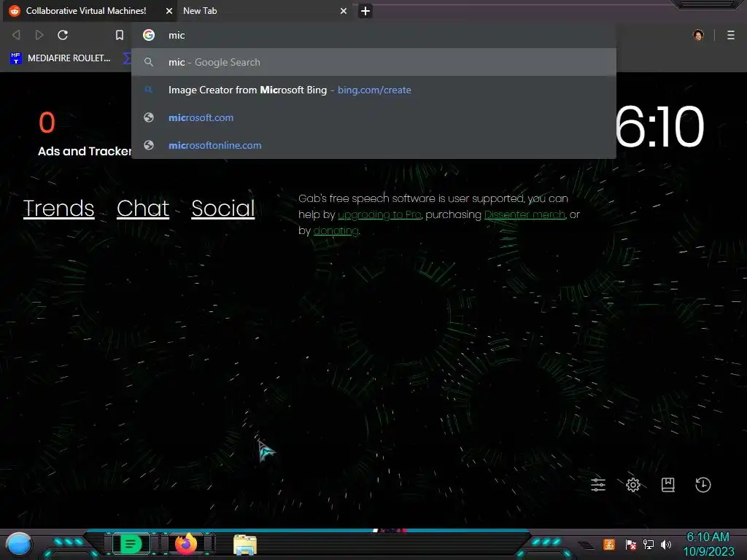Open File Explorer from the taskbar

coord(245,545)
